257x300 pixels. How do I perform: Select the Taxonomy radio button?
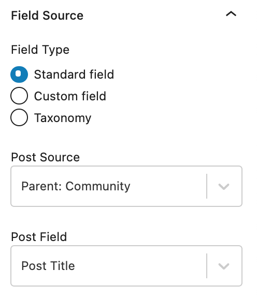pyautogui.click(x=19, y=117)
